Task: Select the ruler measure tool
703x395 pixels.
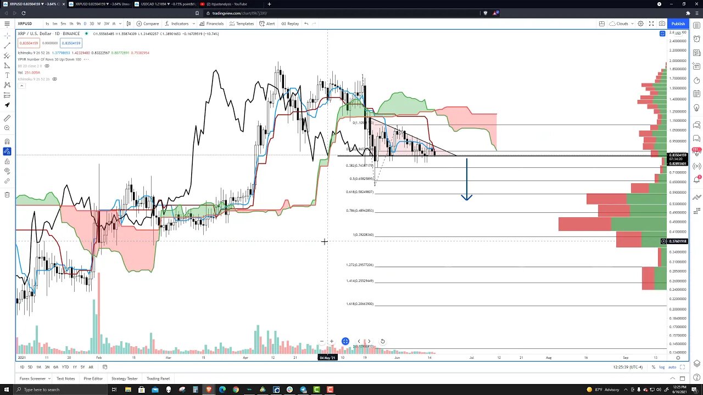Action: [x=7, y=118]
